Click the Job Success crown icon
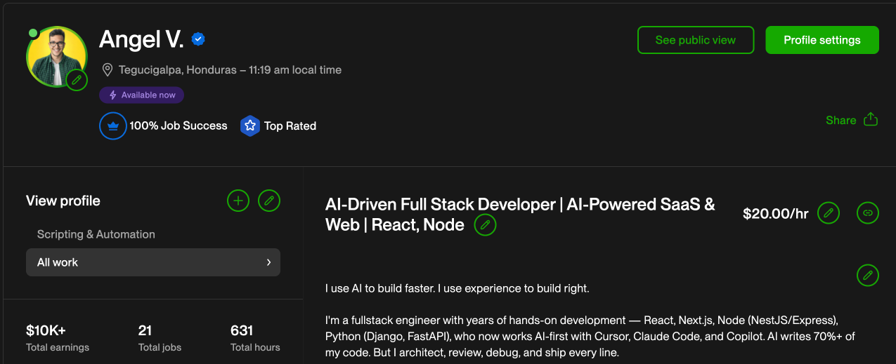 (x=112, y=126)
